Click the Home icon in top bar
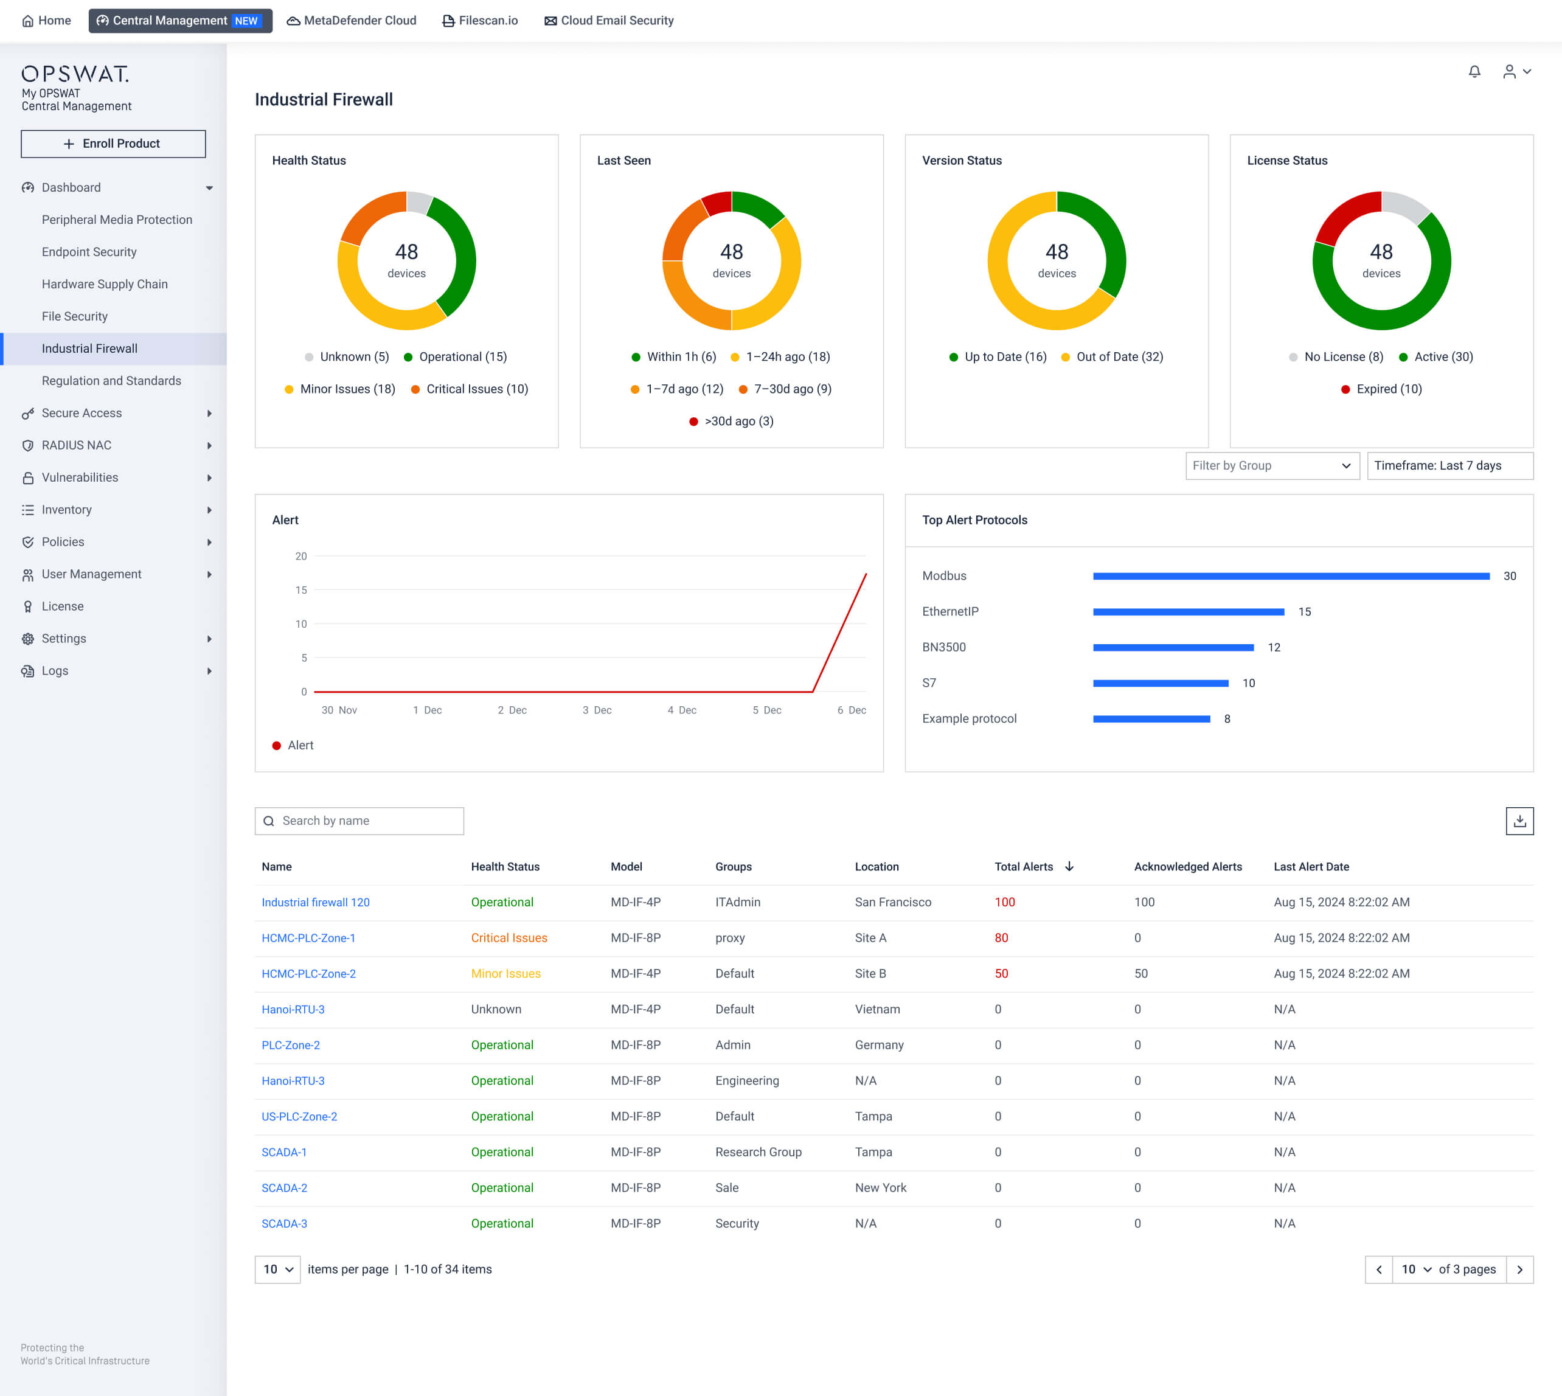 coord(29,21)
